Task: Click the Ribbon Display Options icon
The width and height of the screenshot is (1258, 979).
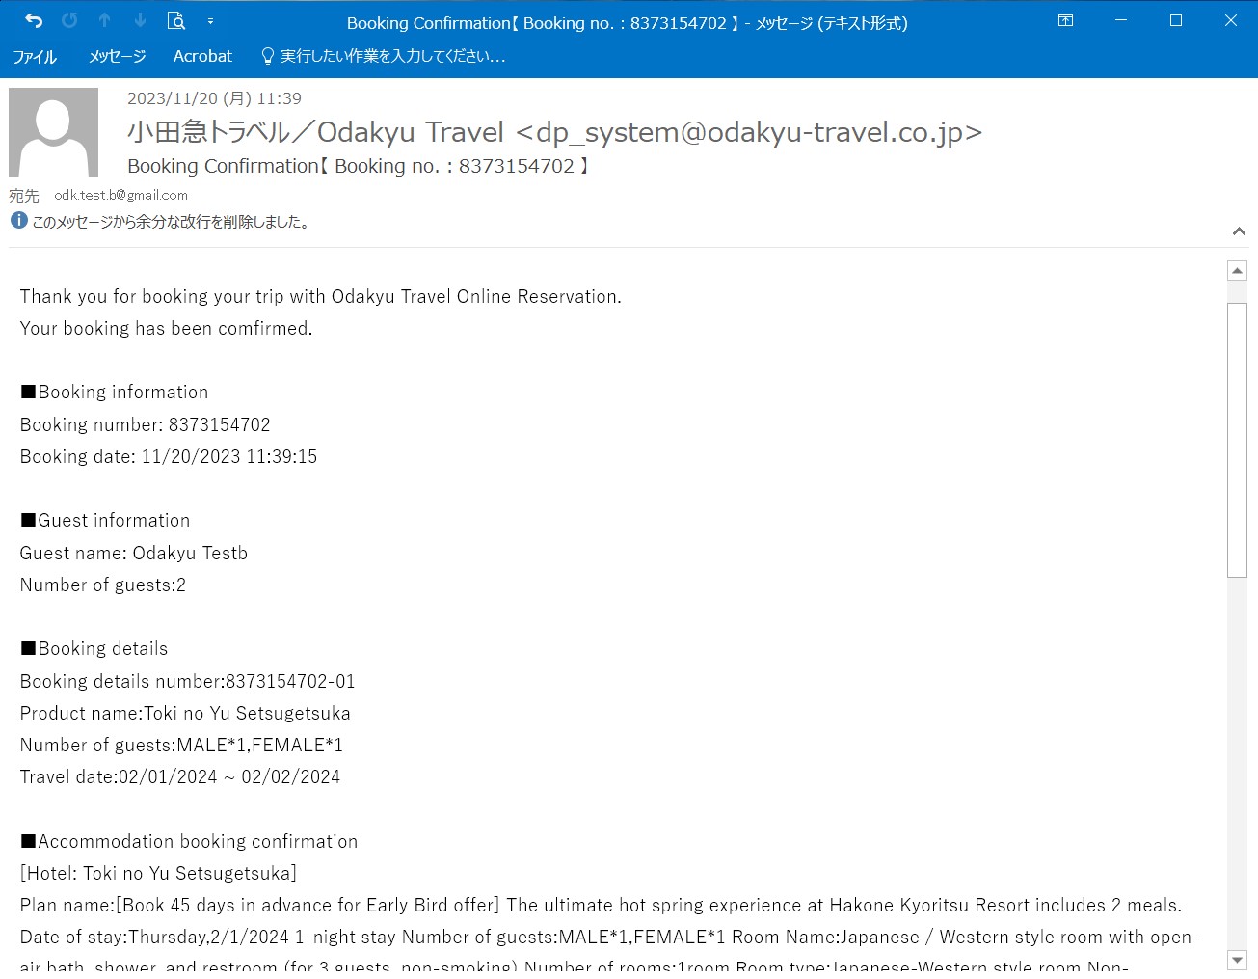Action: 1065,21
